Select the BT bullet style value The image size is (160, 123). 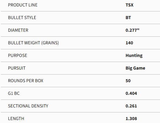tap(128, 18)
